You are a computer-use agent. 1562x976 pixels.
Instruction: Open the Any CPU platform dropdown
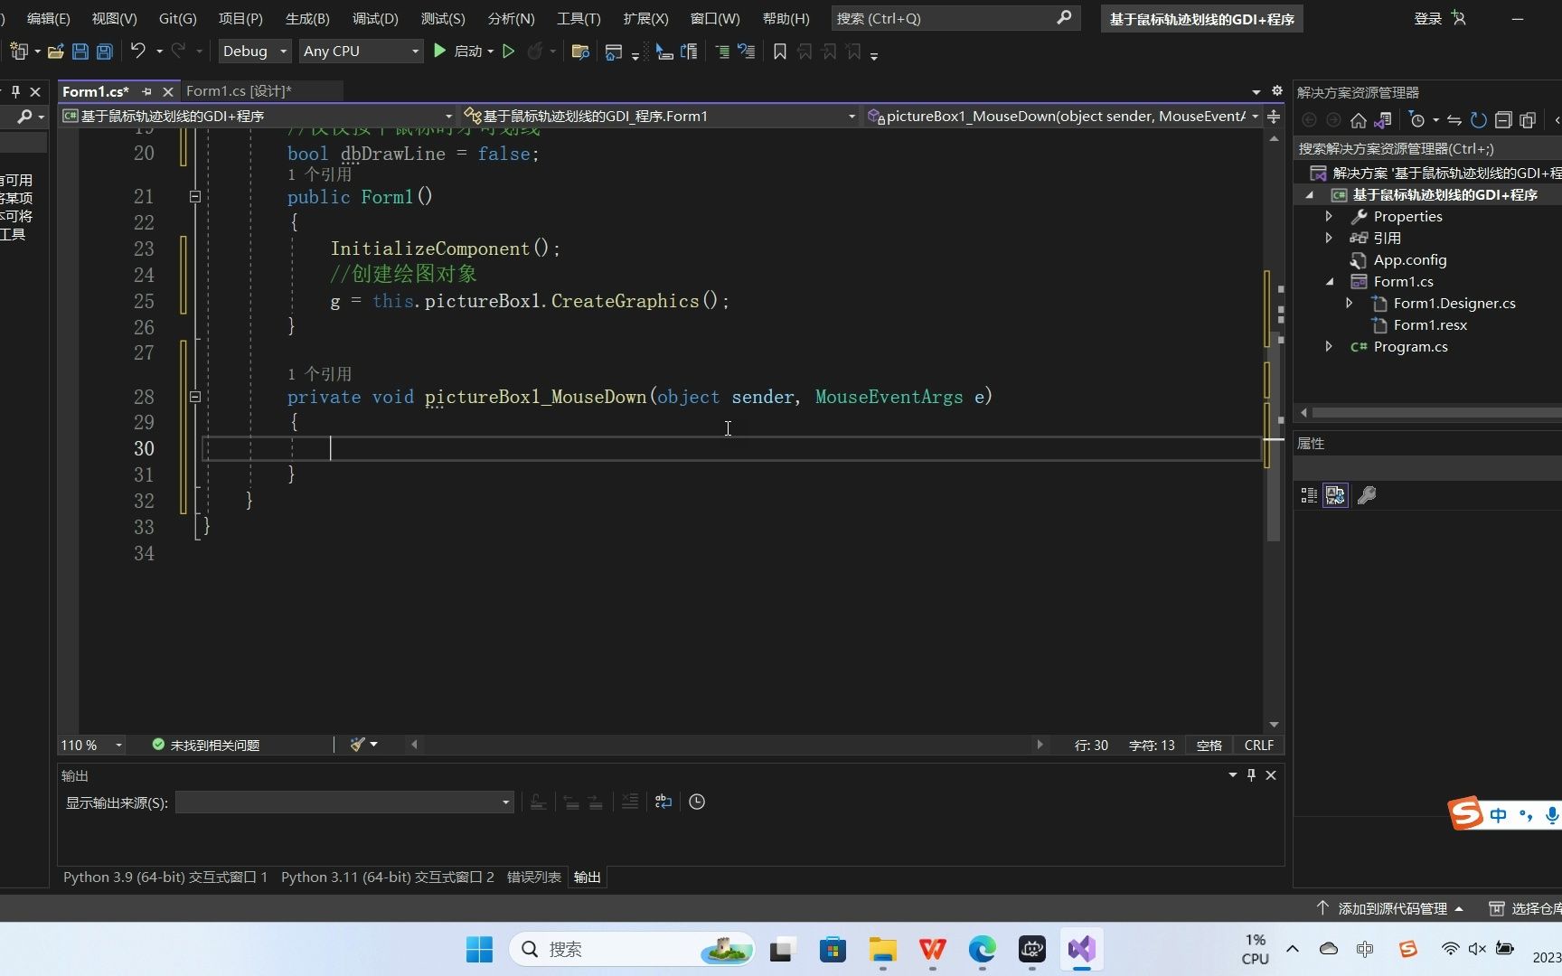coord(360,51)
